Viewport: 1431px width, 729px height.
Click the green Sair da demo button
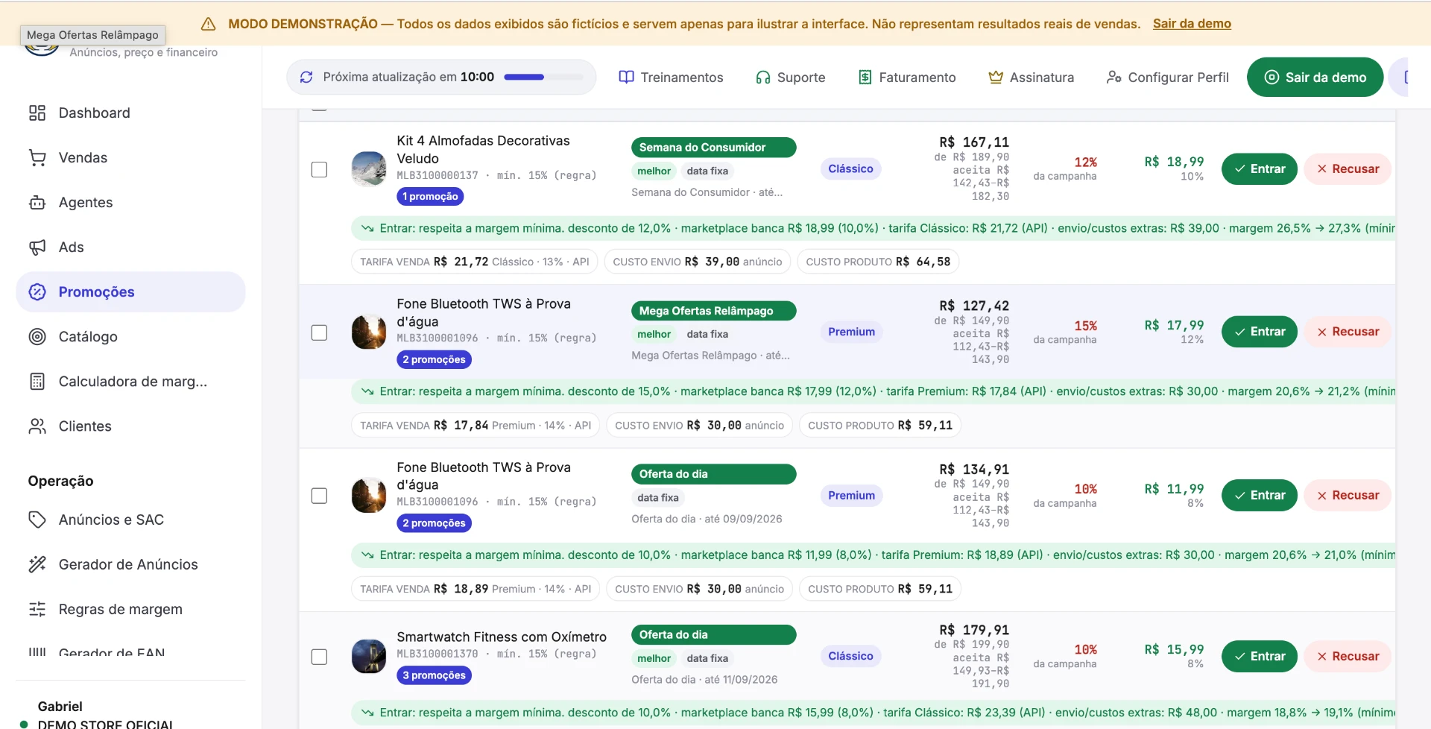pyautogui.click(x=1315, y=77)
